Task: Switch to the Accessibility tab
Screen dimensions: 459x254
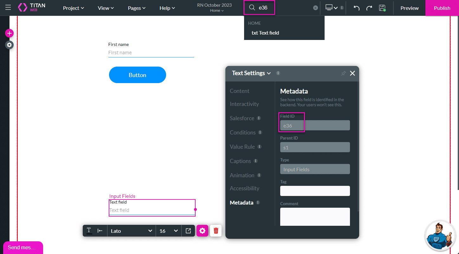Action: (244, 188)
